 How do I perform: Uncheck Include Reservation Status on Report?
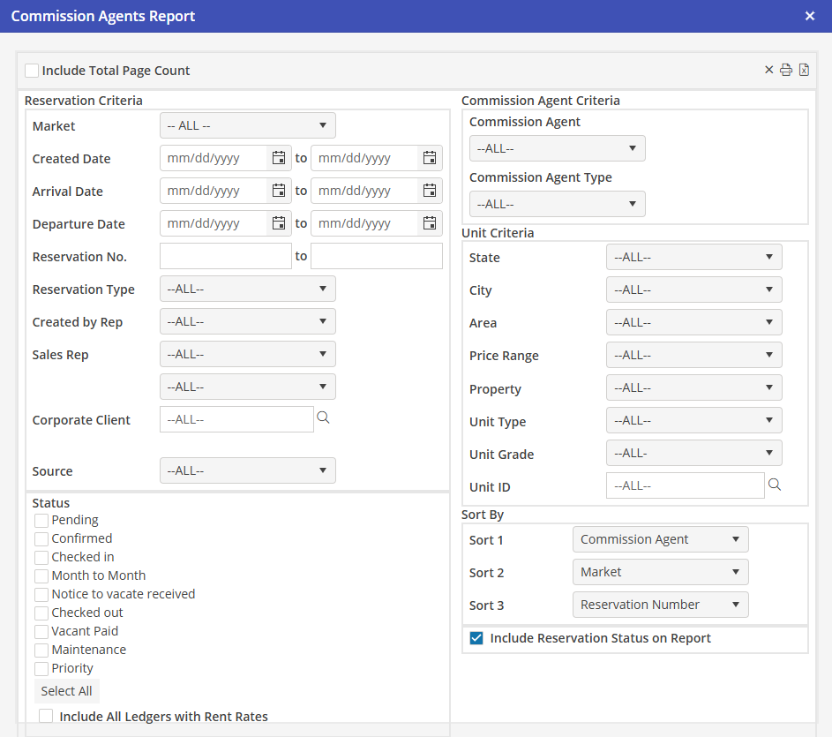476,638
